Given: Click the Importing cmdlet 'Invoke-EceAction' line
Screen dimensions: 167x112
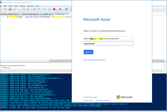Looking at the screenshot, I should [x=23, y=80].
